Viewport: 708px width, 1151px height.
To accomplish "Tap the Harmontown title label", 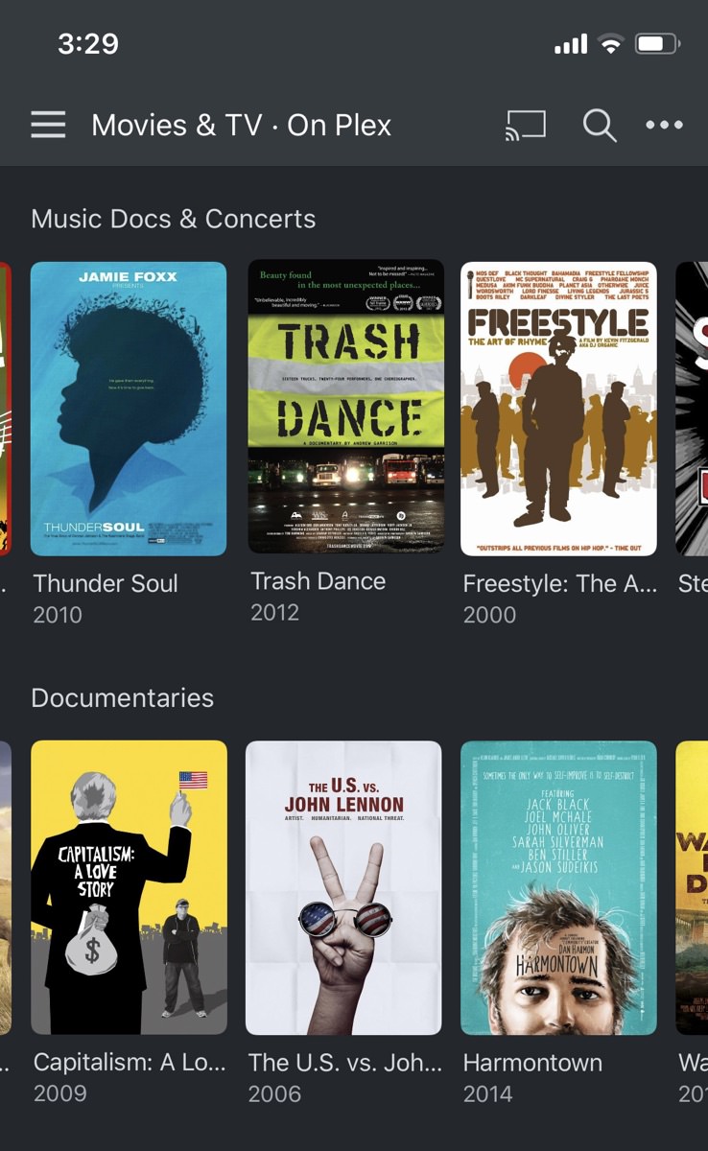I will pos(532,1063).
